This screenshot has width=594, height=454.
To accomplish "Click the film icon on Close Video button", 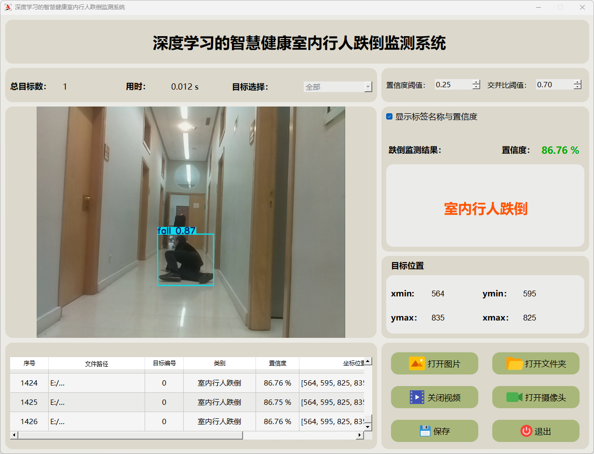I will click(x=417, y=397).
